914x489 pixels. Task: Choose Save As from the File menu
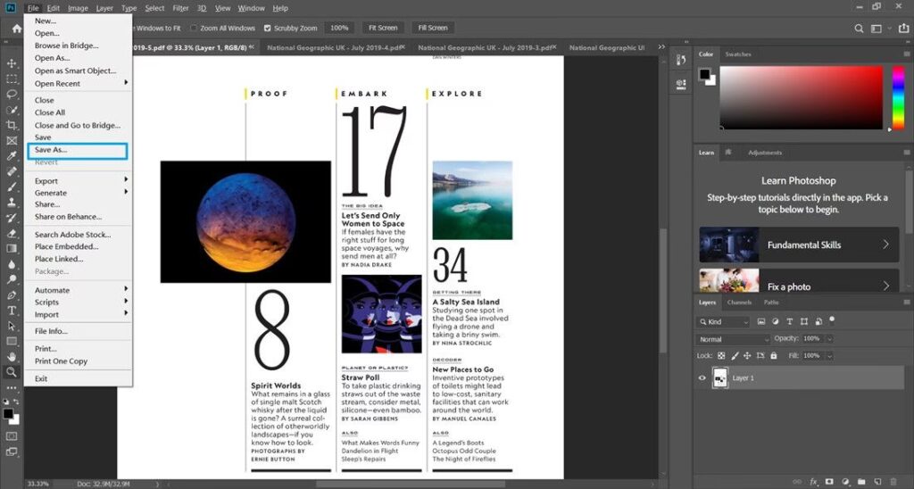tap(51, 150)
